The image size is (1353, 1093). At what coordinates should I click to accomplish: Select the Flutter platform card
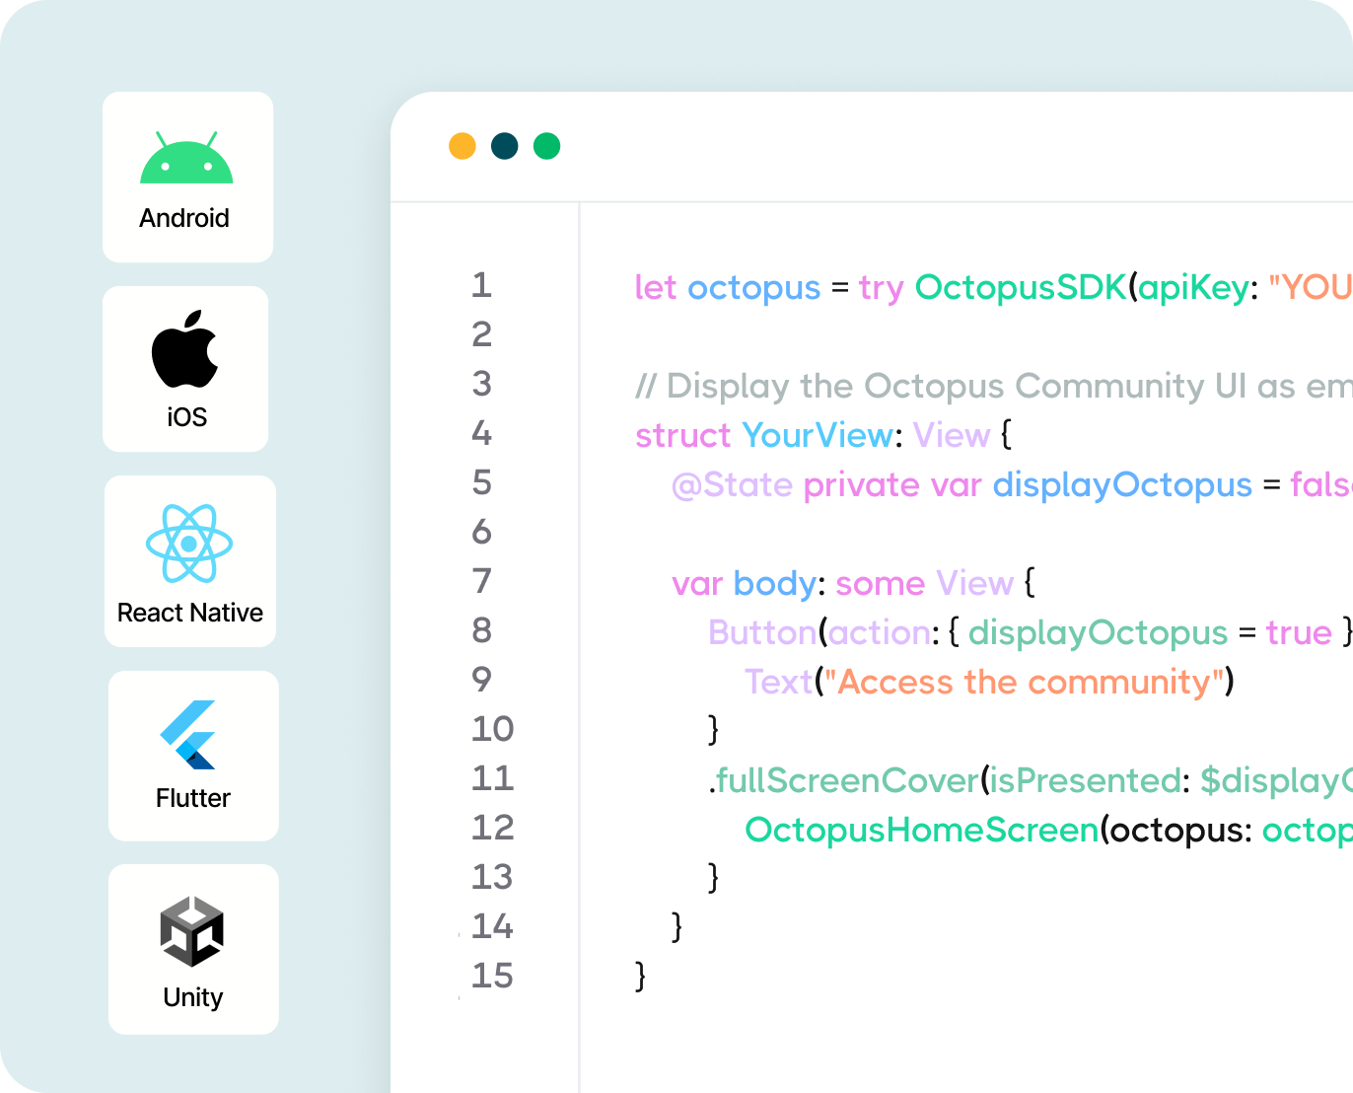pyautogui.click(x=193, y=756)
